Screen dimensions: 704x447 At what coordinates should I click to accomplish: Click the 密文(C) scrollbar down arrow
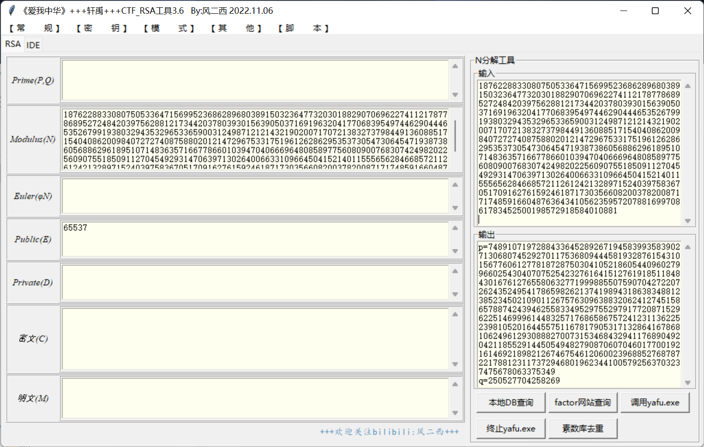455,364
